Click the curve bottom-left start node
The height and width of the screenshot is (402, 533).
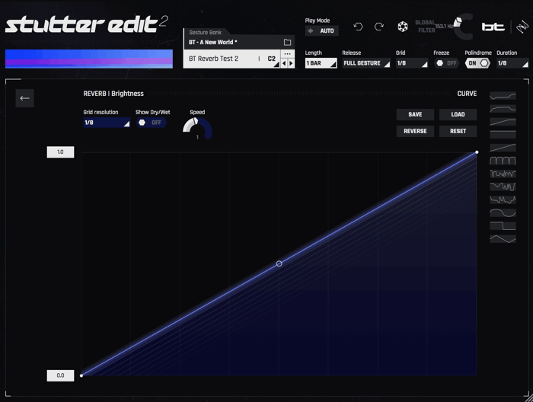click(81, 375)
